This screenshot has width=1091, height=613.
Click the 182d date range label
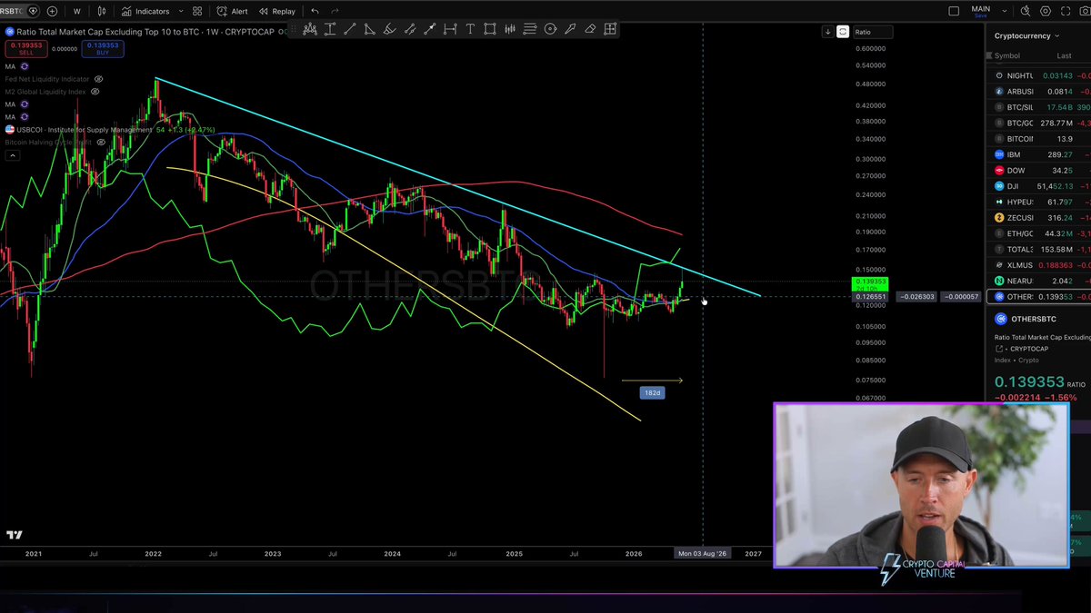tap(652, 392)
